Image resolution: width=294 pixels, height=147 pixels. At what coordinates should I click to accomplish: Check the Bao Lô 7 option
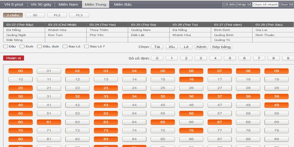(x=87, y=47)
